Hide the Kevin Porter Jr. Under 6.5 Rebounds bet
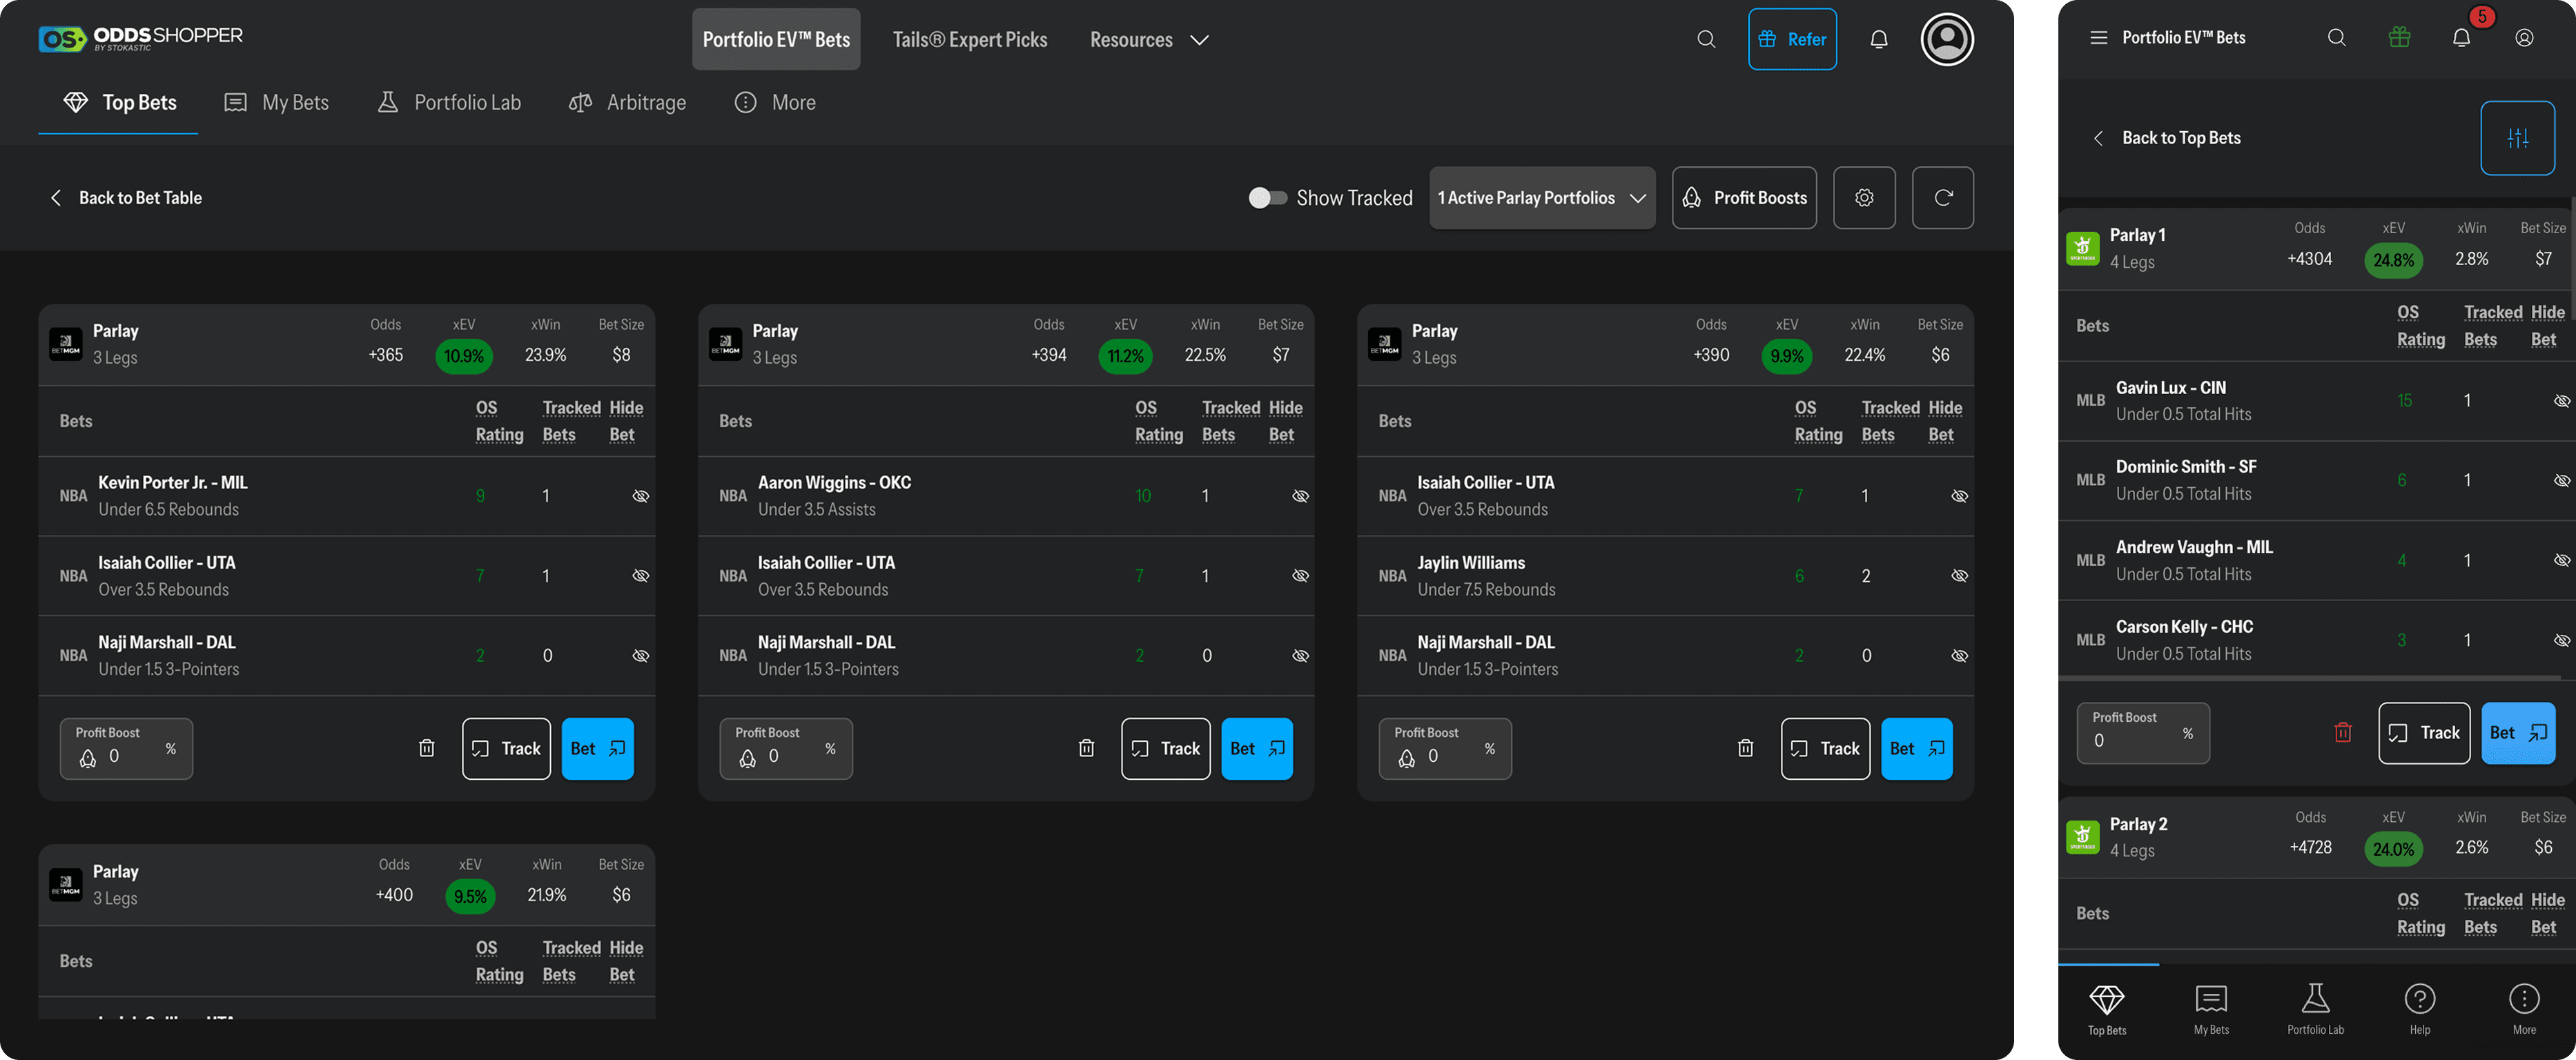Screen dimensions: 2576x1060 pyautogui.click(x=641, y=496)
